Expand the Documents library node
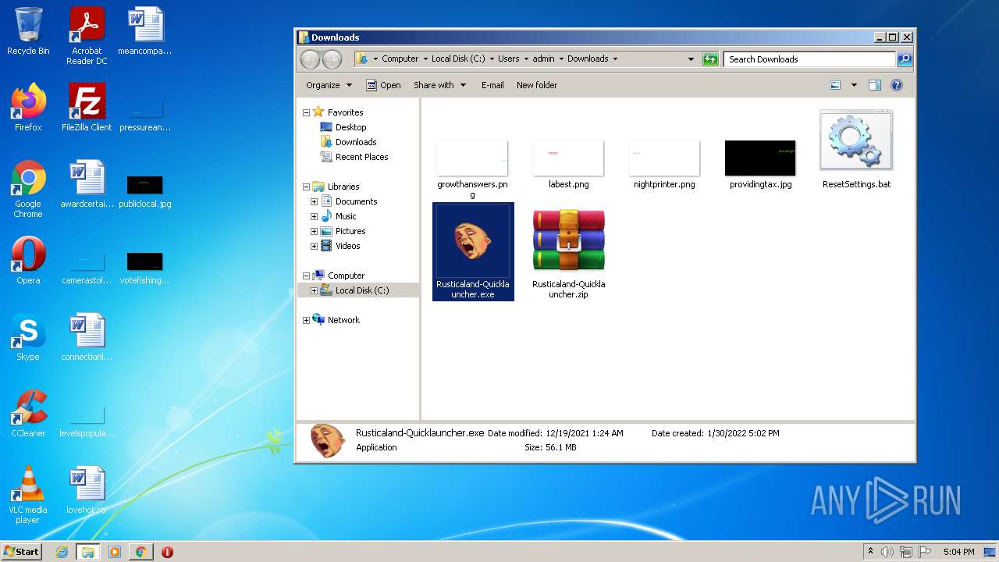 point(314,201)
